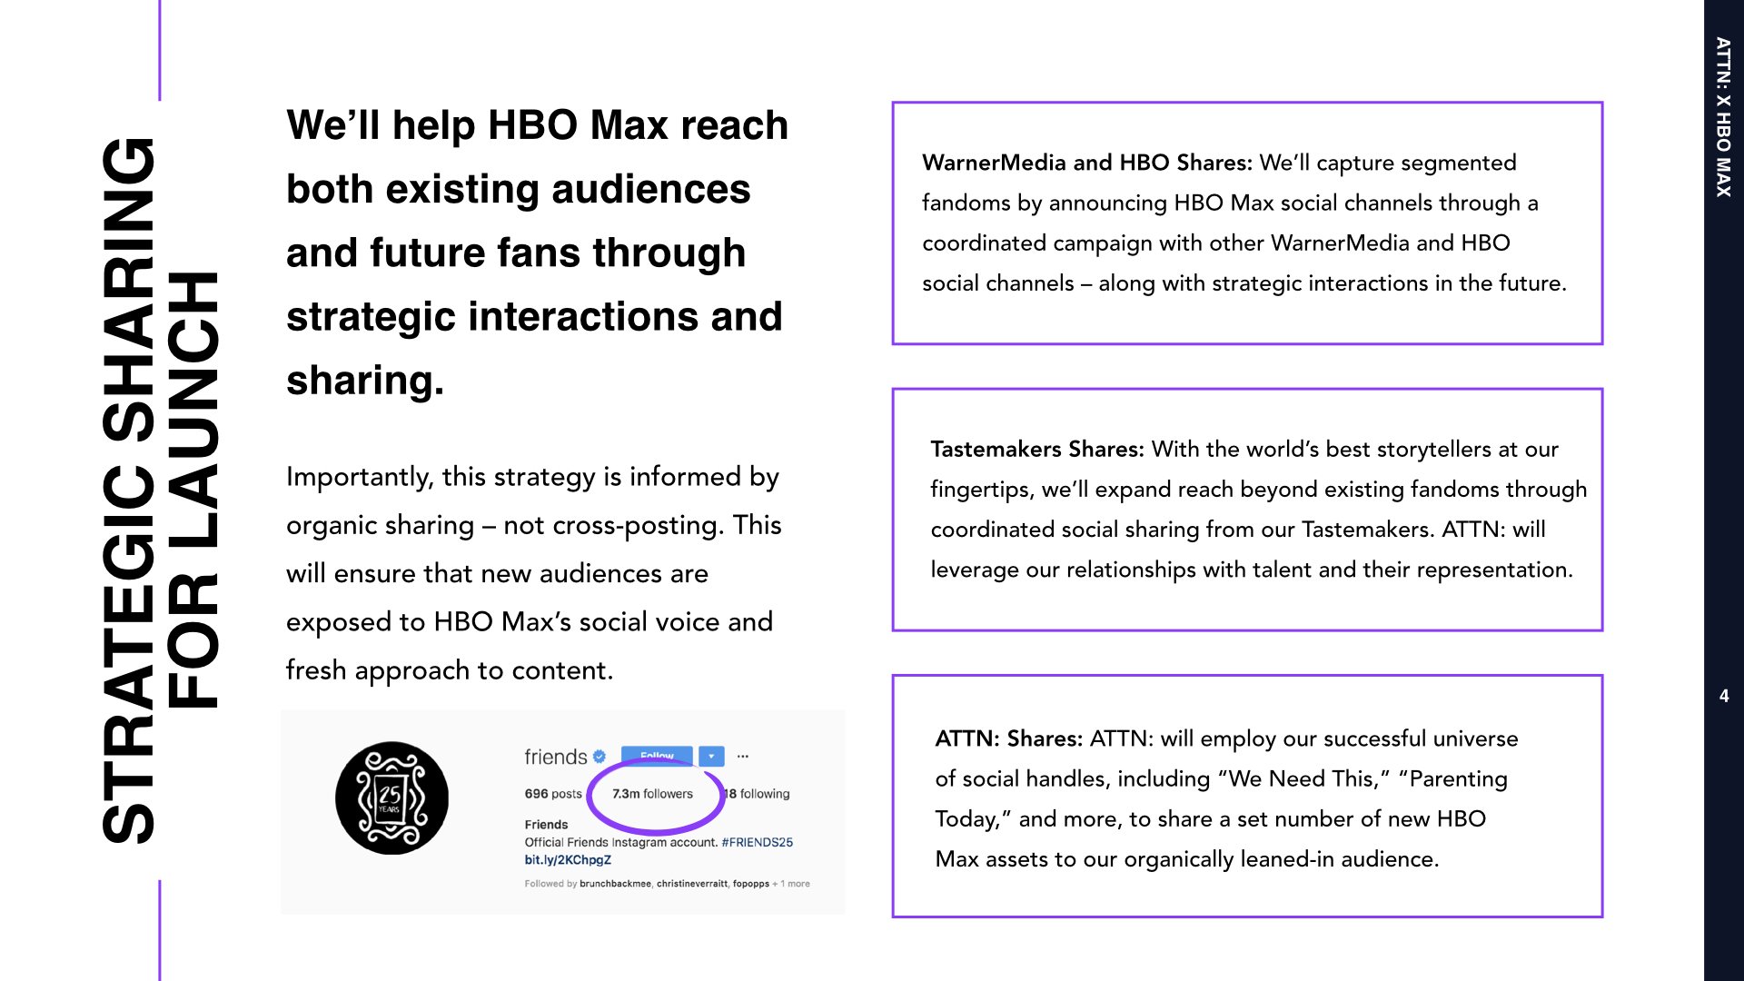Click the 'STRATEGIC SHARING FOR LAUNCH' vertical title

click(160, 490)
